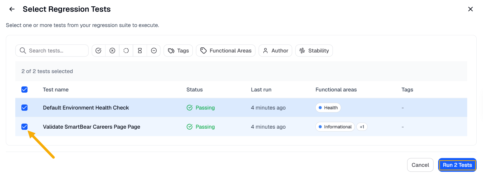Uncheck Validate SmartBear Careers Page Page test

[24, 127]
